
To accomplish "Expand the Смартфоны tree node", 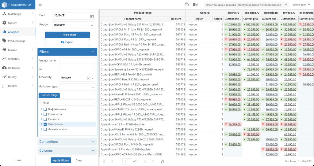I will [x=41, y=124].
